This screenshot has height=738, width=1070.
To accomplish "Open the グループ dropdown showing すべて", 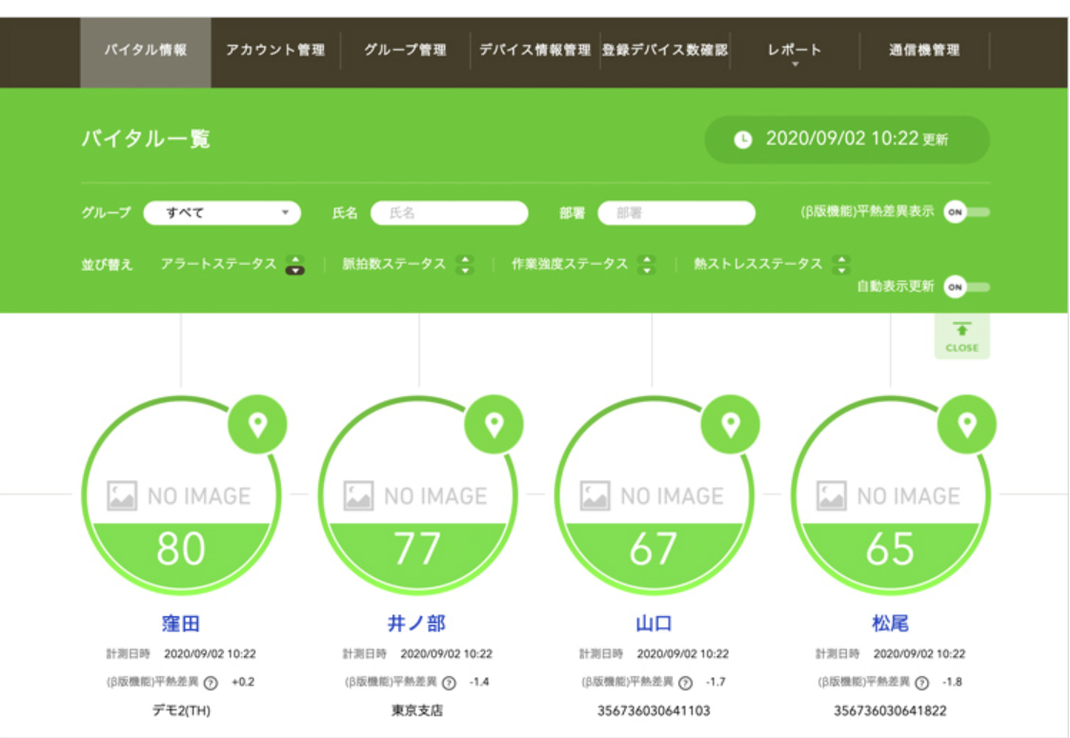I will (x=222, y=213).
